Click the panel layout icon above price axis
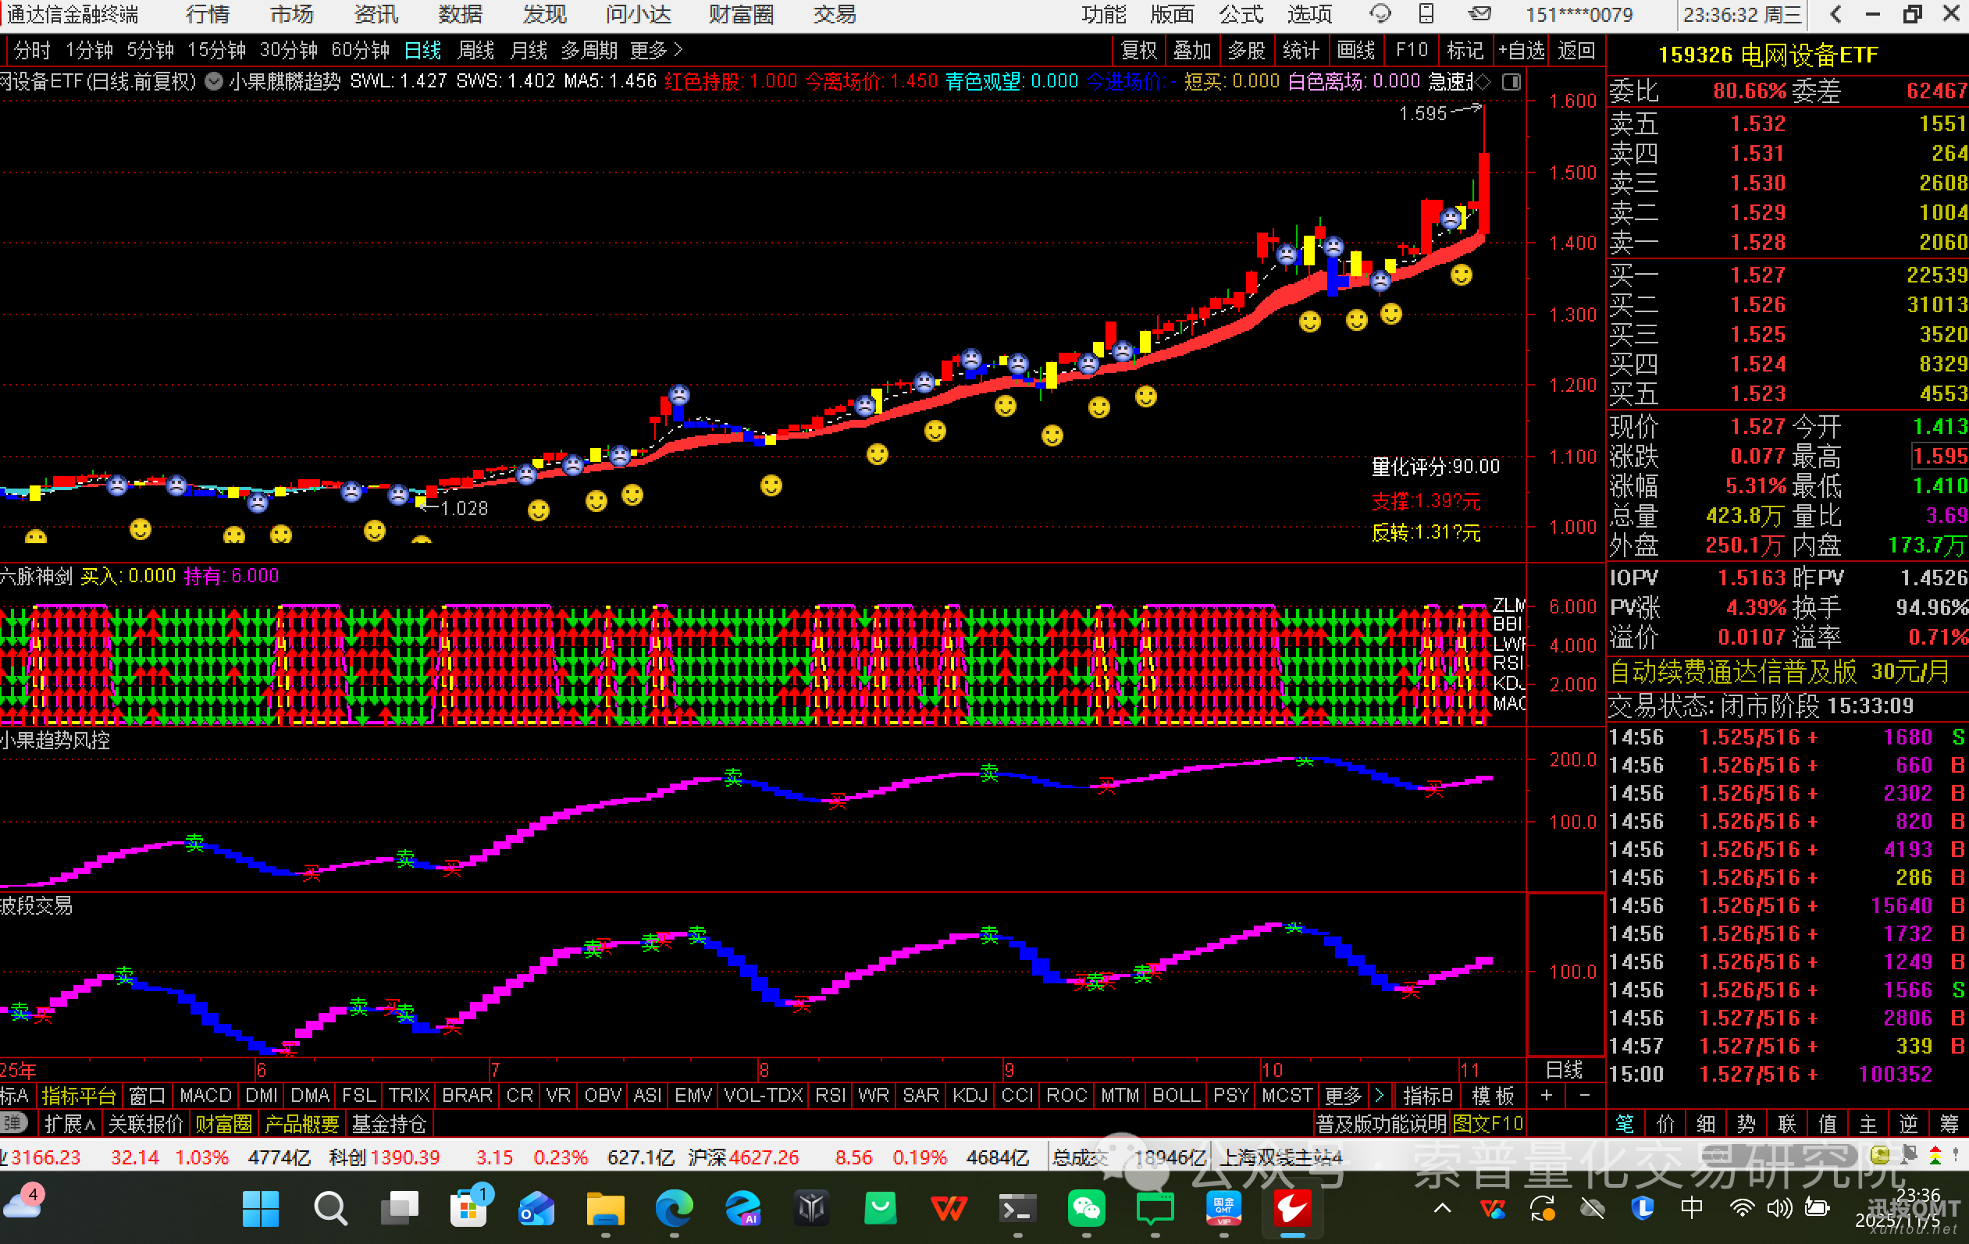1969x1244 pixels. coord(1512,82)
